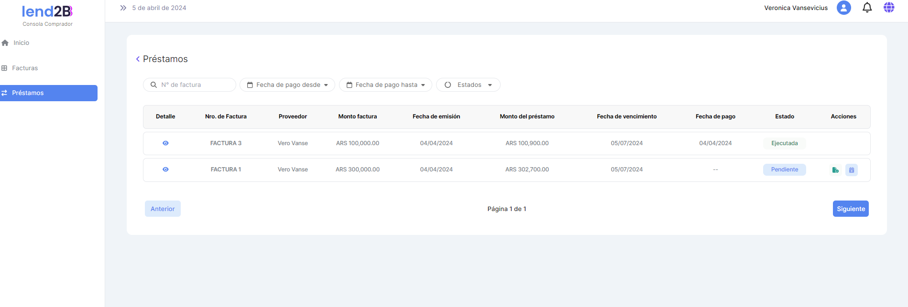Open the Fecha de pago hasta date filter
The height and width of the screenshot is (307, 908).
[x=385, y=85]
